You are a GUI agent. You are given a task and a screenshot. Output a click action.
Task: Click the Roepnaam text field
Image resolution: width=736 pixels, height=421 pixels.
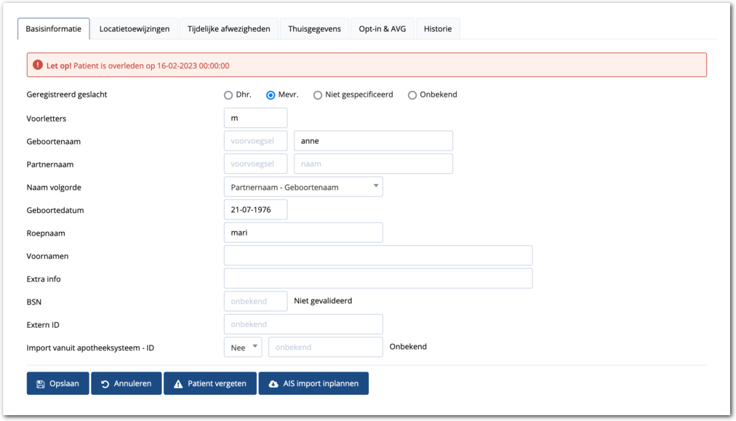(x=303, y=233)
